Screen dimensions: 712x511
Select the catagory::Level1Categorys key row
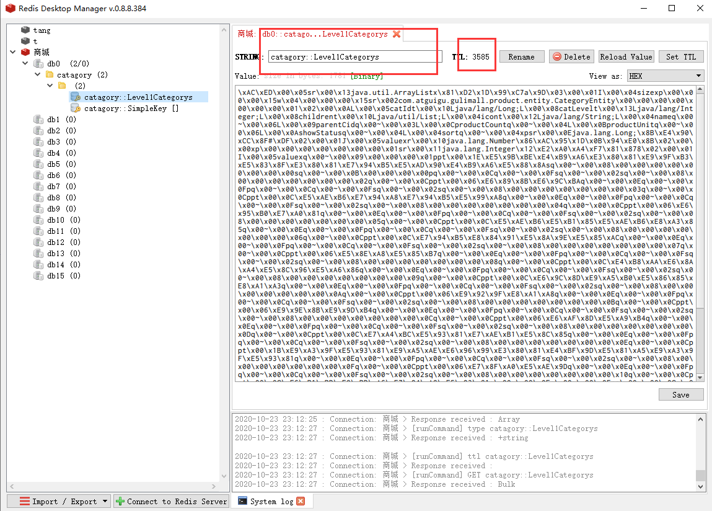pos(138,97)
